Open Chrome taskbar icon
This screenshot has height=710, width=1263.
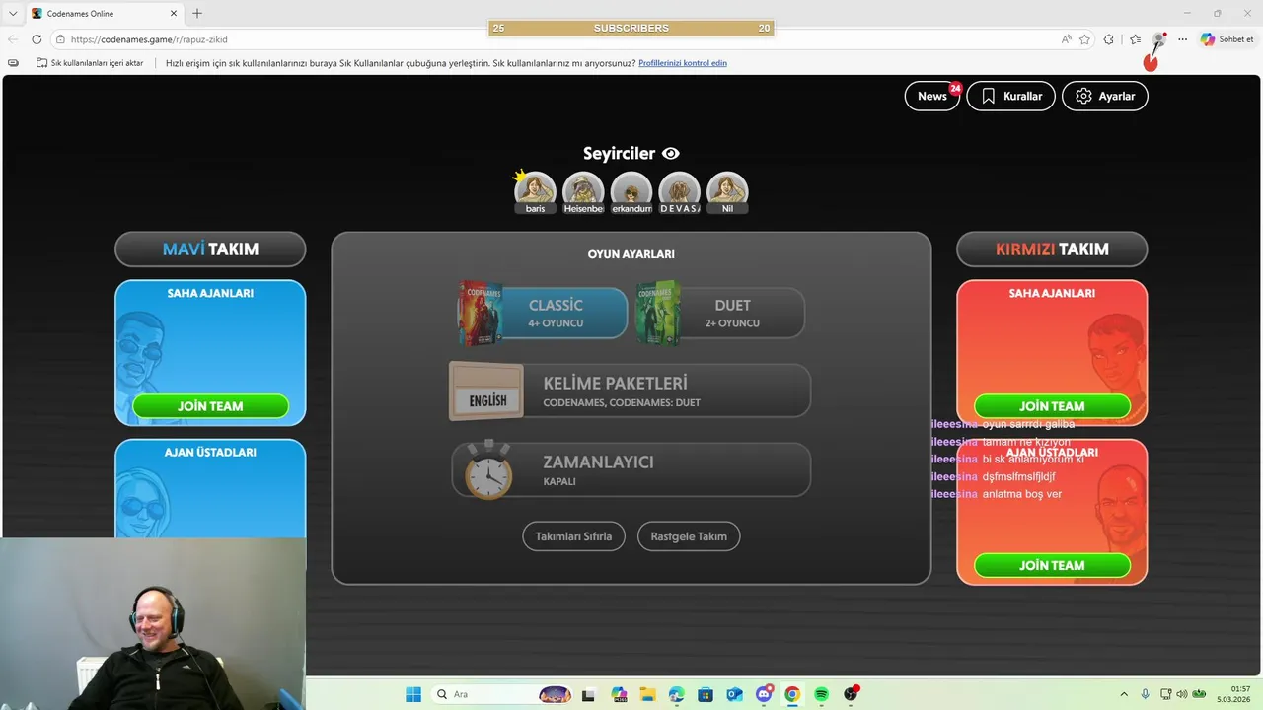click(792, 694)
